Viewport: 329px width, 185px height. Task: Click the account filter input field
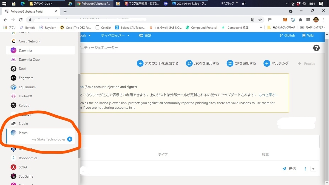[200, 142]
